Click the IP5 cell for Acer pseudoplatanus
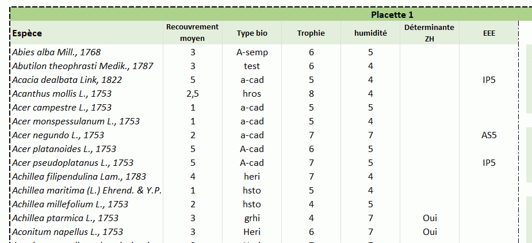532x243 pixels. click(489, 162)
